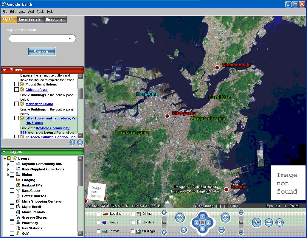Screen dimensions: 307x238
Task: Email the current view
Action: coord(280,223)
